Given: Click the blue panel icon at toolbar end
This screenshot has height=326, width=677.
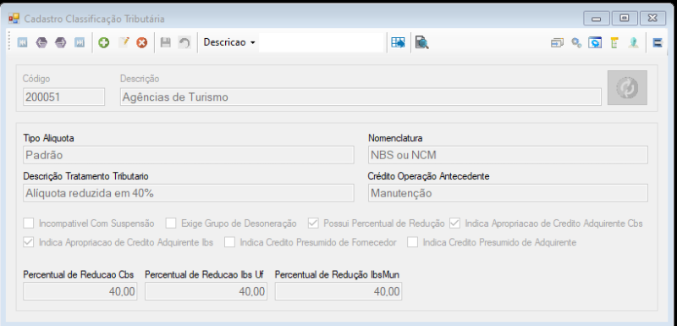Looking at the screenshot, I should (x=658, y=42).
